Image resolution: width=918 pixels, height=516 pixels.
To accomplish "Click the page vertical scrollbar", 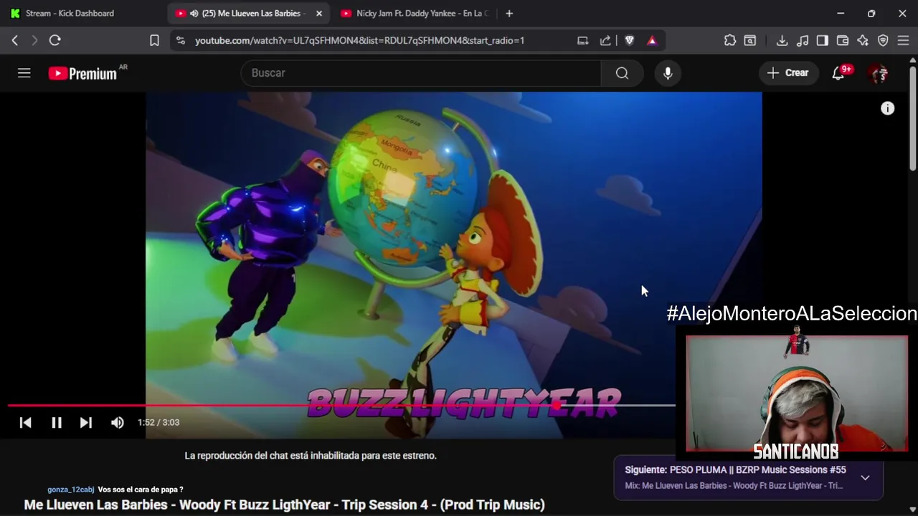I will 913,119.
